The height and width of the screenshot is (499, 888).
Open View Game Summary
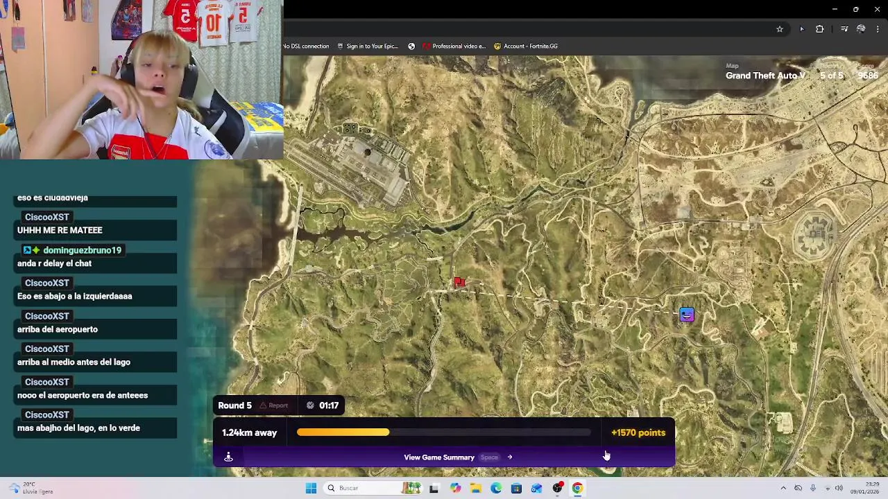(x=458, y=457)
